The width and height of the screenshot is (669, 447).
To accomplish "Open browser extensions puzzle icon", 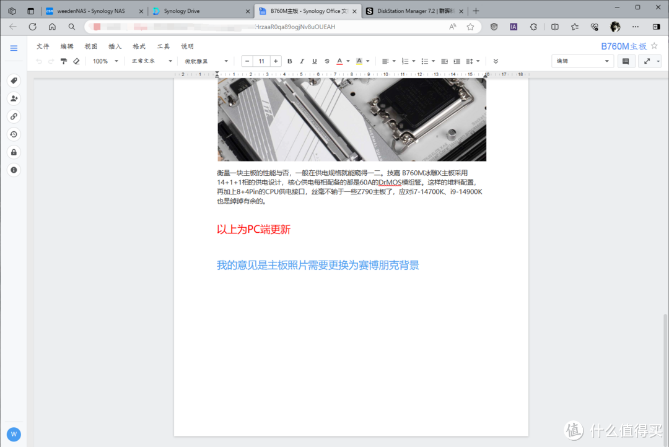I will tap(533, 27).
